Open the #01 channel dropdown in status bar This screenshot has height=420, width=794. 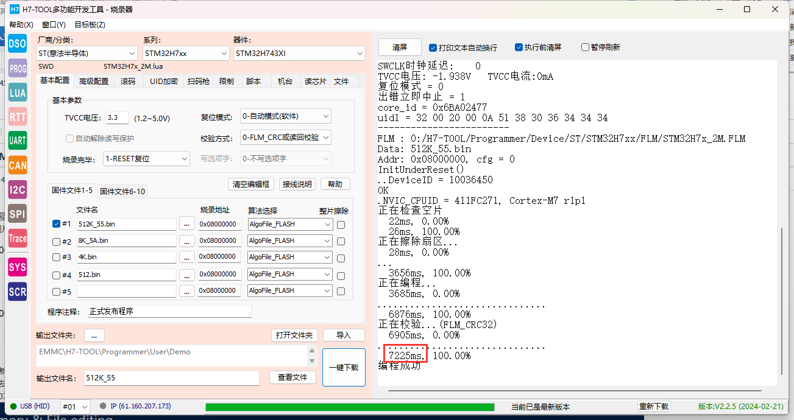(x=76, y=407)
